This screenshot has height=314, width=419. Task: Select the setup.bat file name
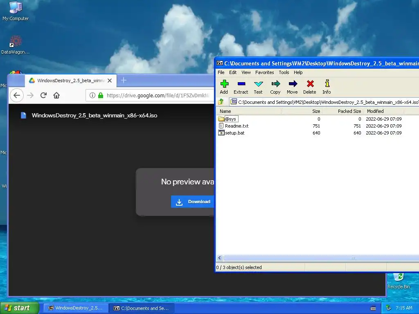[x=234, y=133]
